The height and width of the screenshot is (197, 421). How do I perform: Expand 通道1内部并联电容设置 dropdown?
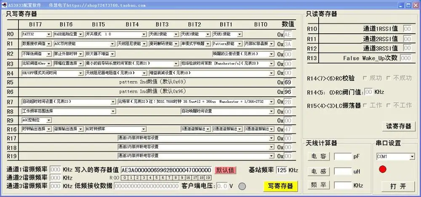pos(196,138)
